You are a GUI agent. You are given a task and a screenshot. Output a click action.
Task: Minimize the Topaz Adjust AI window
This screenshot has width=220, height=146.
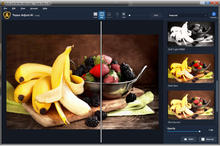point(202,3)
